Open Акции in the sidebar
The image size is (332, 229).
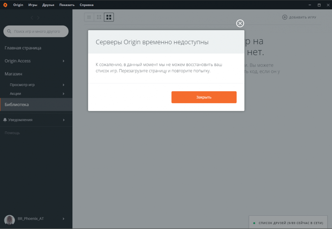[x=16, y=94]
